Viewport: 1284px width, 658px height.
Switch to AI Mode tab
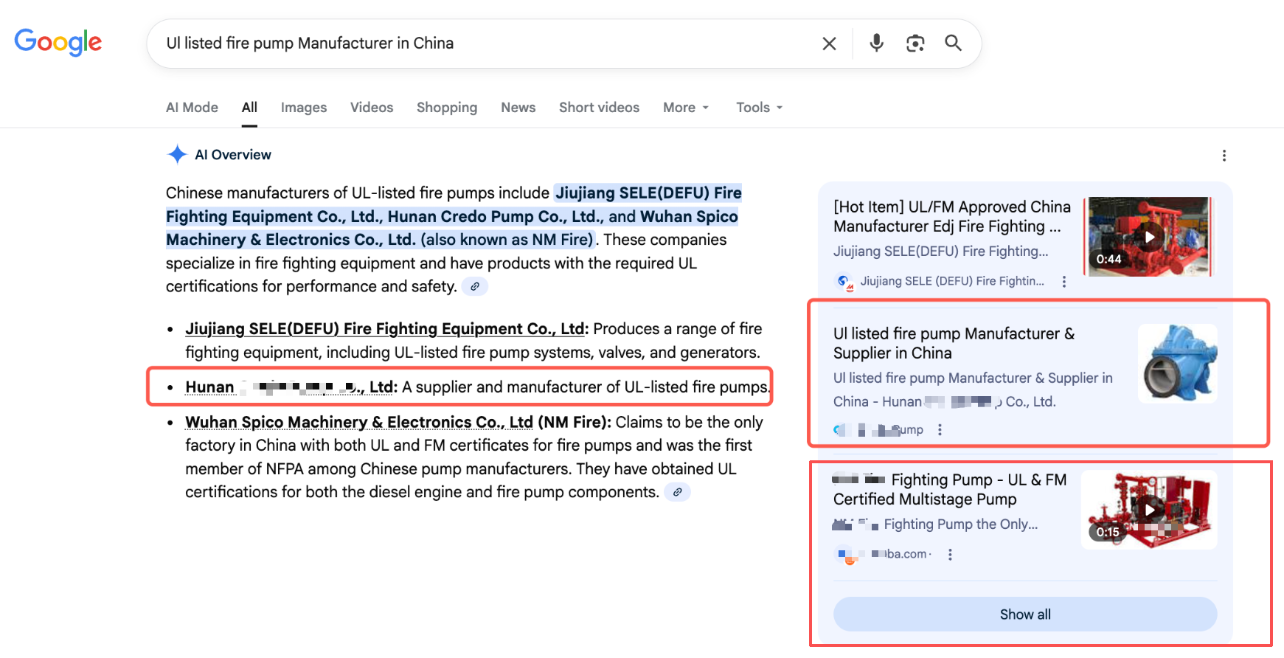pos(192,108)
